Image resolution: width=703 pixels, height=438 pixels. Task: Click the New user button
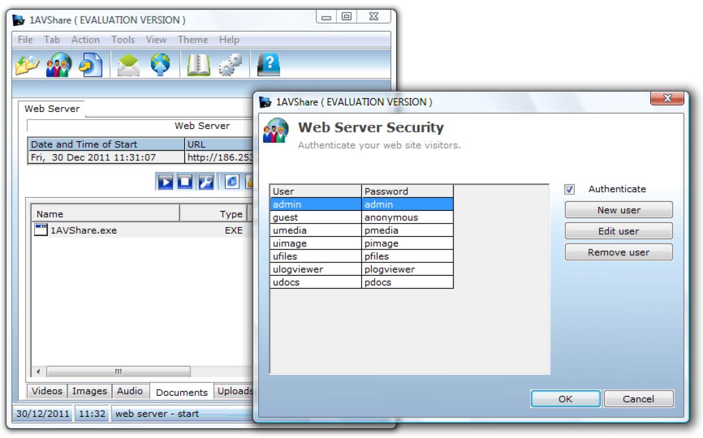(x=618, y=210)
